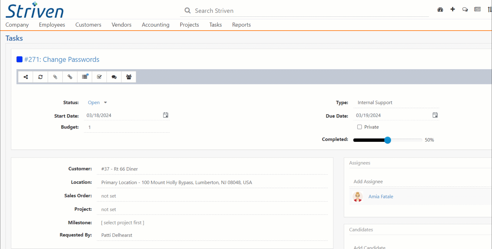
Task: Click the news feed icon in header
Action: click(477, 9)
